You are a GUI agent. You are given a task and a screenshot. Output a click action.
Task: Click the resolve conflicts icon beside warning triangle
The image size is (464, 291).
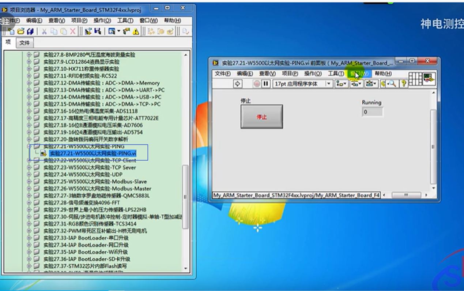(x=127, y=31)
